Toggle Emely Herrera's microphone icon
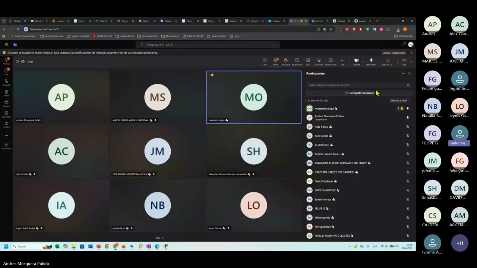Viewport: 477px width, 268px height. pos(408,200)
